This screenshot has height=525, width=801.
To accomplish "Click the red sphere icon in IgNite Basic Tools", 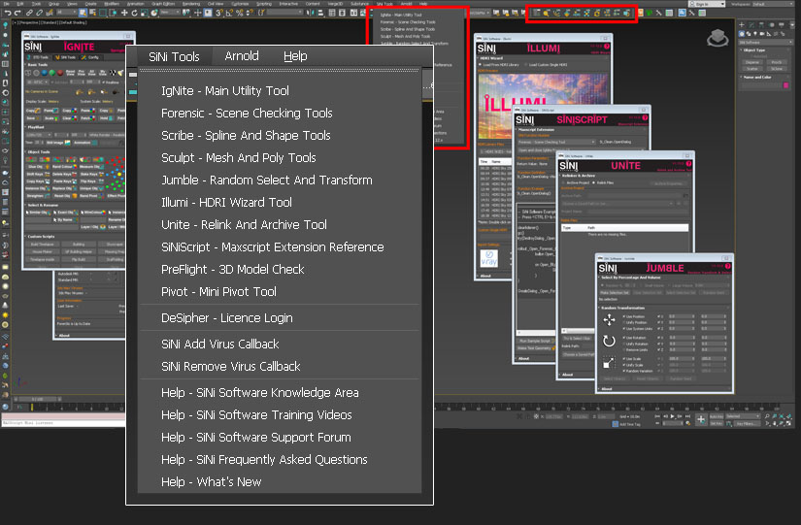I will tap(60, 73).
